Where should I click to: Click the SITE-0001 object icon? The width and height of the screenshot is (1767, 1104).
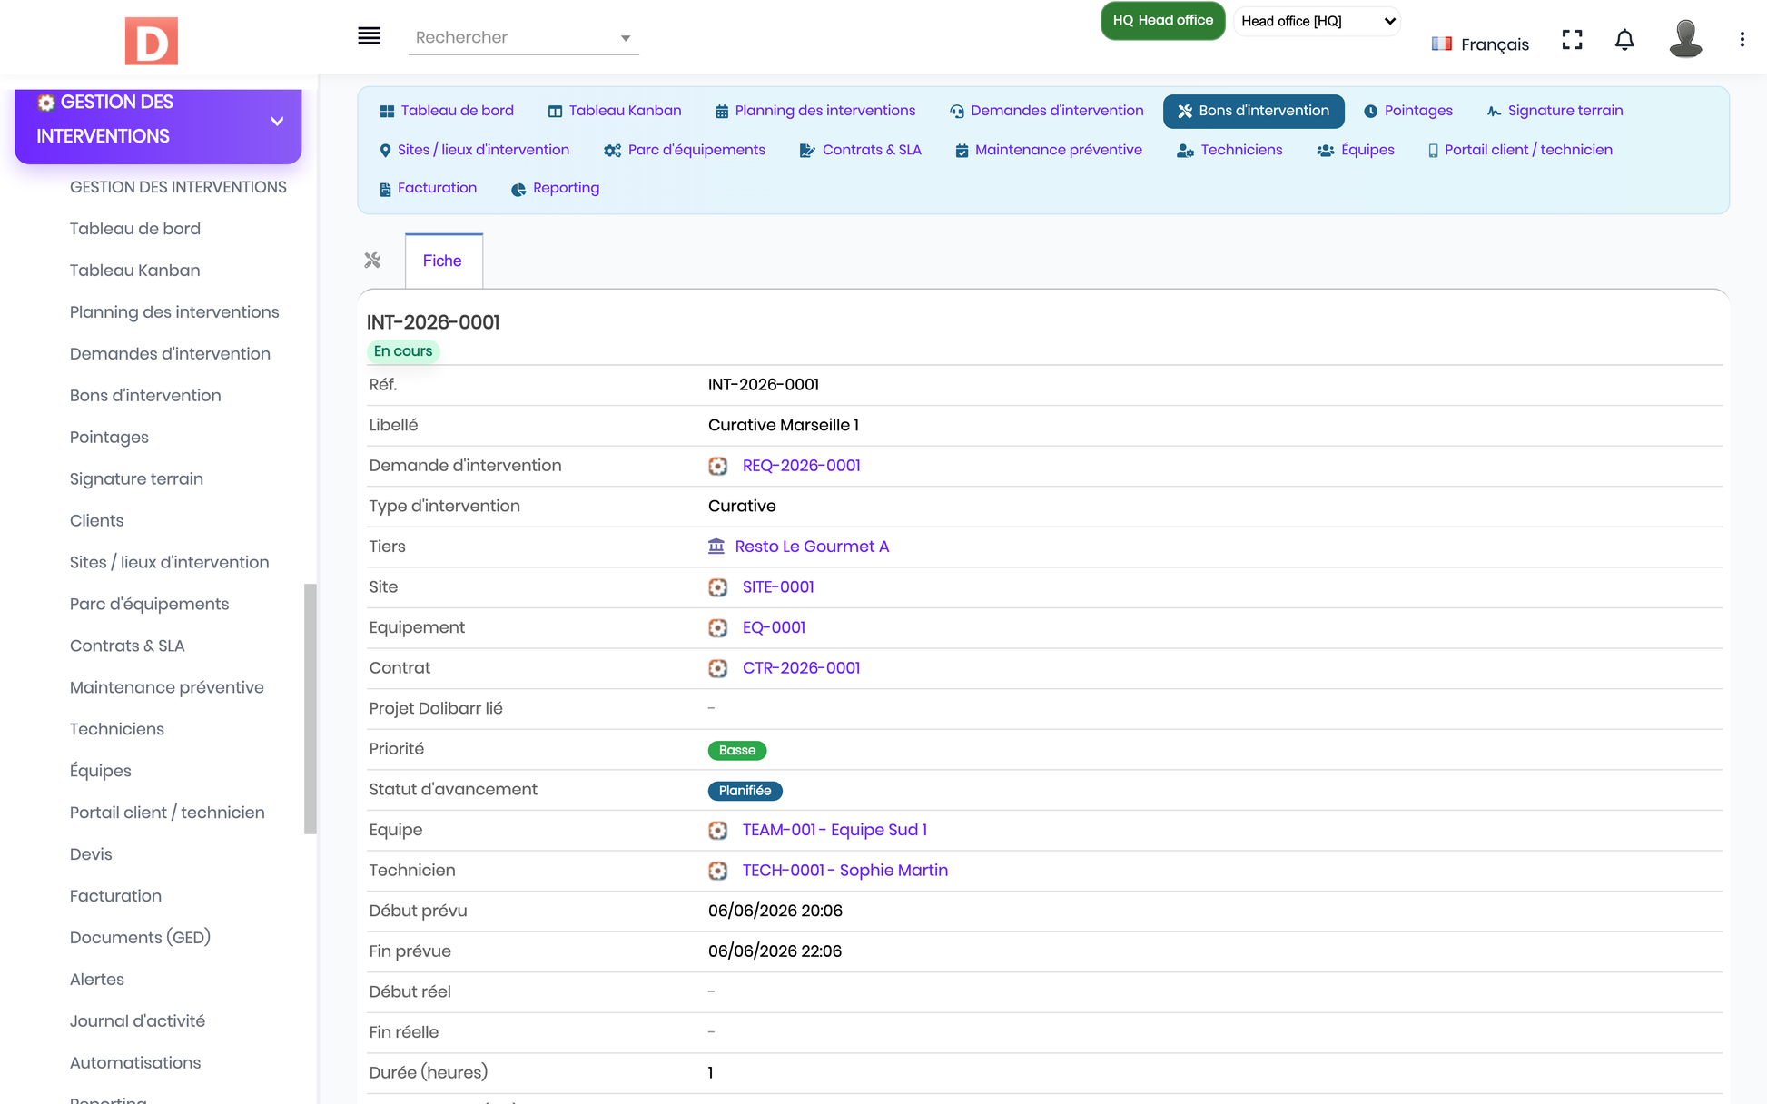coord(717,587)
